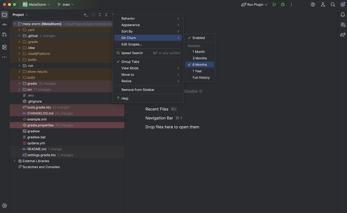This screenshot has height=213, width=347.
Task: Open the View Mode submenu
Action: coord(148,68)
